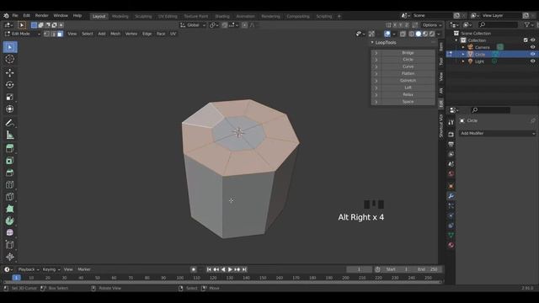539x303 pixels.
Task: Select the Measure tool
Action: 10,135
